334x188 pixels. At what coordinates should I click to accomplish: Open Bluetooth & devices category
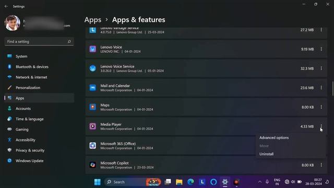pyautogui.click(x=39, y=67)
